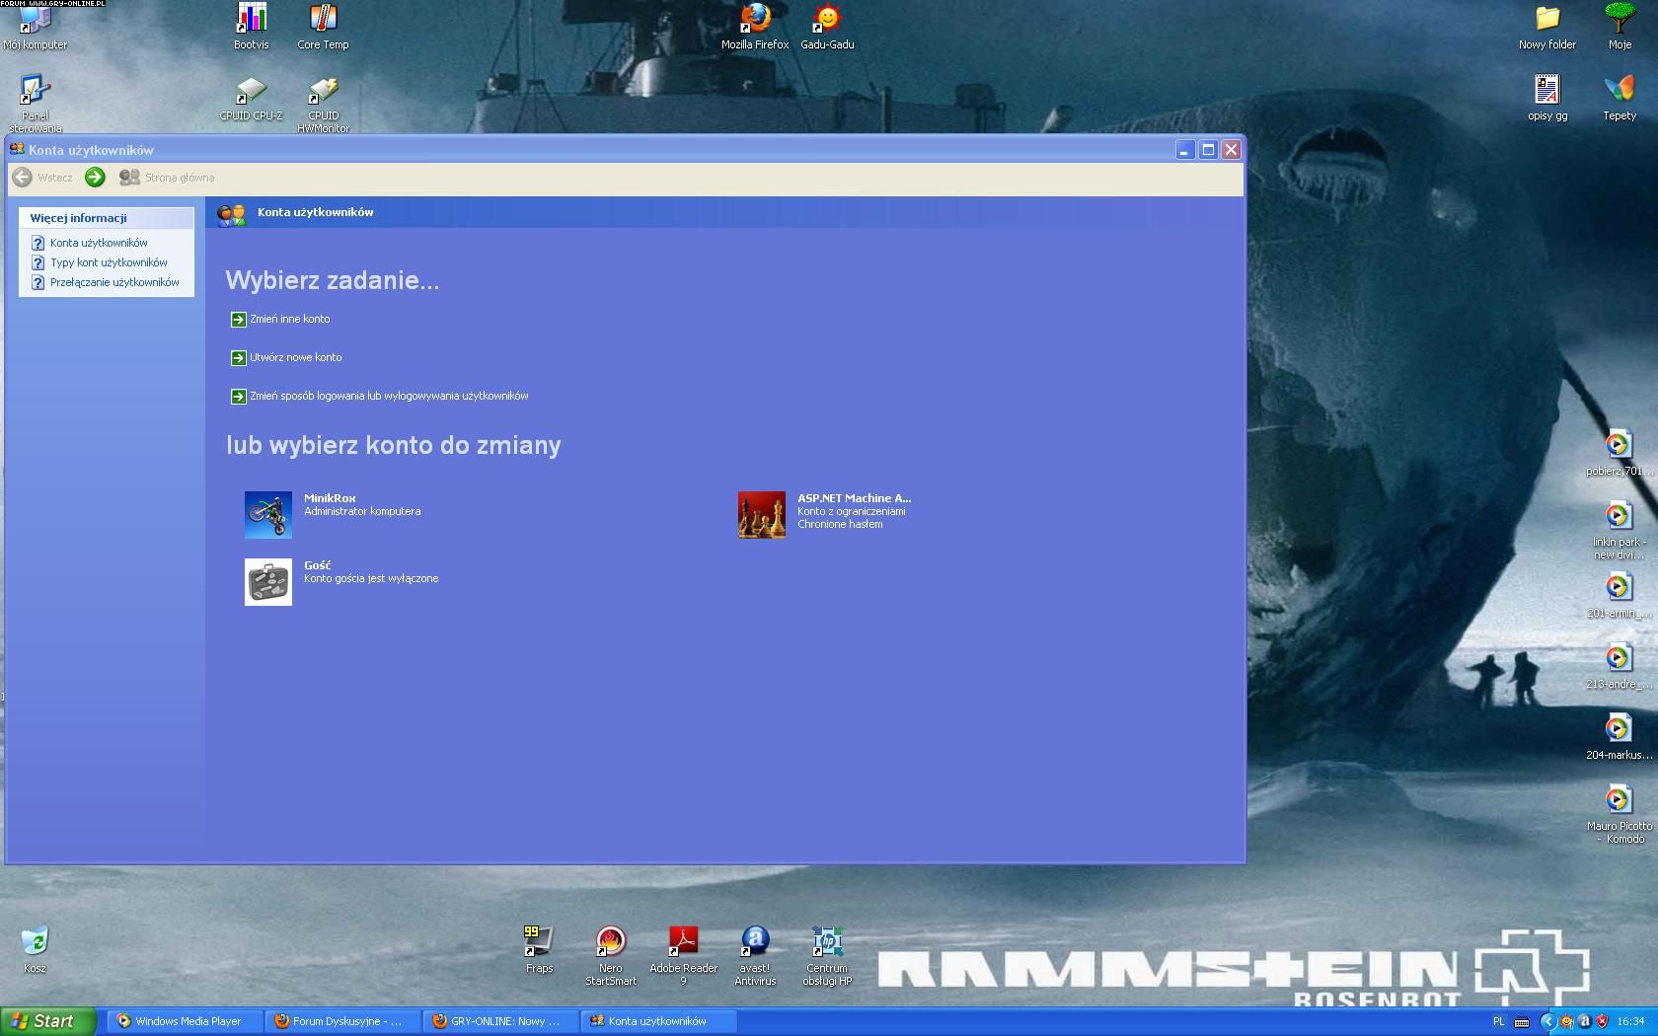Screen dimensions: 1658x1036
Task: Go to Strona główna home page
Action: pos(167,178)
